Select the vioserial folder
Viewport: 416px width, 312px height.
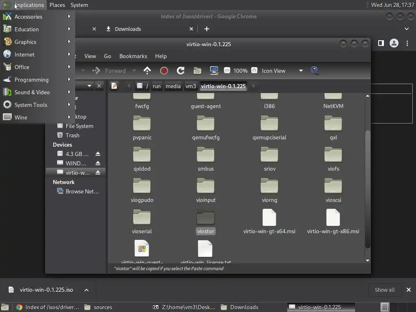(142, 222)
